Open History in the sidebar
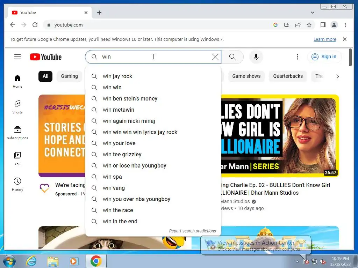 [x=17, y=184]
